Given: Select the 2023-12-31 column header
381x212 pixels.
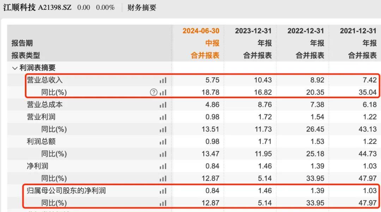Looking at the screenshot, I should pos(253,31).
